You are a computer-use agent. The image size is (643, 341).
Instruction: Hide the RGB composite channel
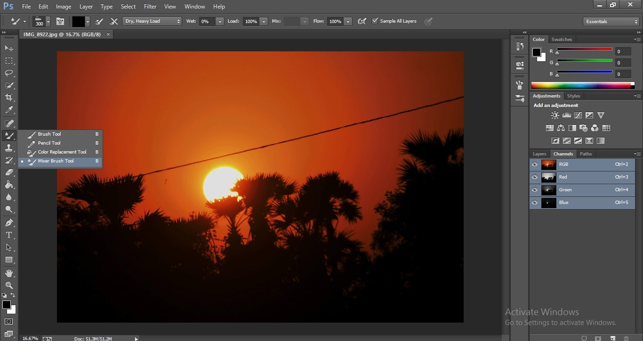point(534,164)
